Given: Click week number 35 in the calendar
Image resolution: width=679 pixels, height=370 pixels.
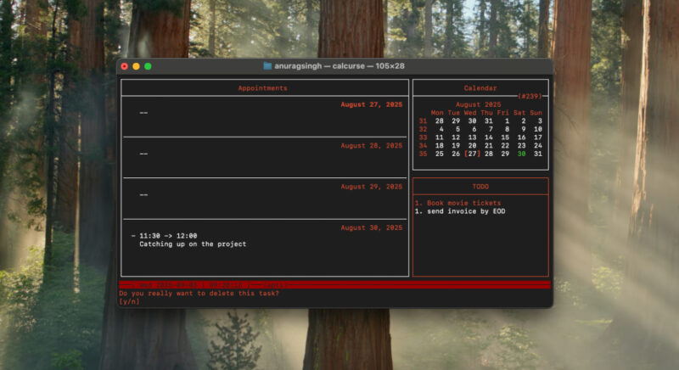Looking at the screenshot, I should pyautogui.click(x=423, y=154).
